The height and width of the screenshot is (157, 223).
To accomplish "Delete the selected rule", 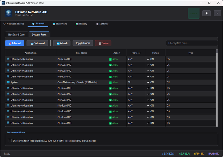I will pyautogui.click(x=103, y=43).
